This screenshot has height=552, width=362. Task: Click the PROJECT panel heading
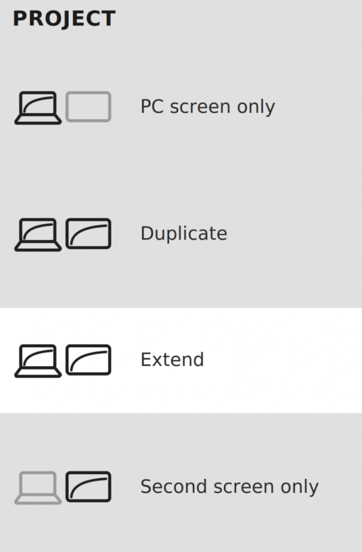[x=64, y=19]
